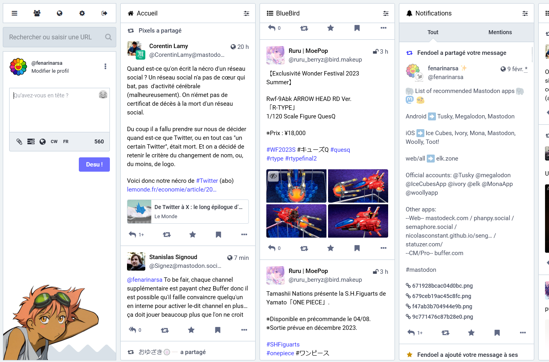The width and height of the screenshot is (549, 362).
Task: Open fenarinarsa profile options menu
Action: click(x=106, y=66)
